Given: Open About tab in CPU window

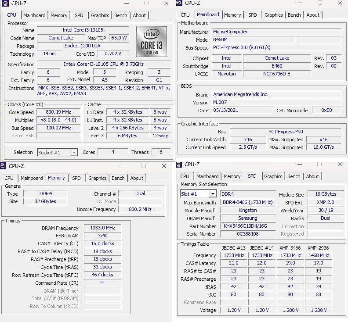Looking at the screenshot, I should tap(139, 15).
